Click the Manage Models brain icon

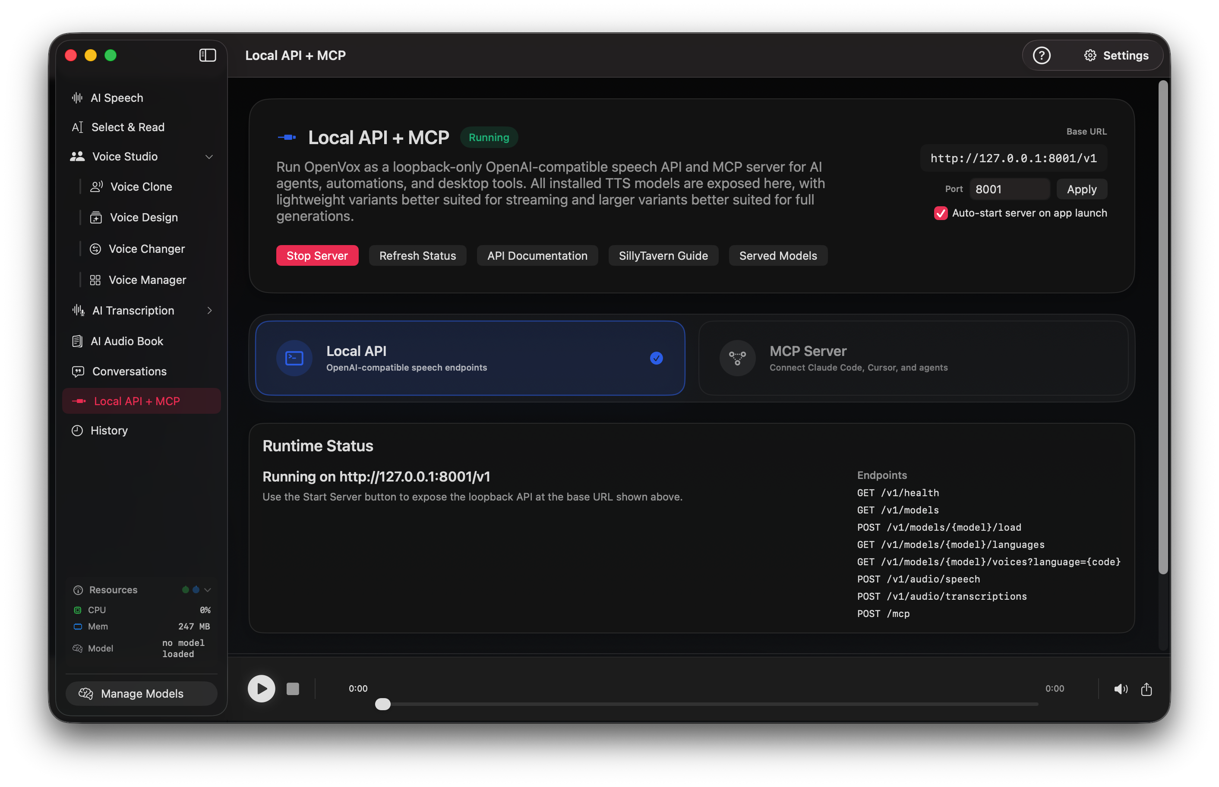(x=86, y=693)
